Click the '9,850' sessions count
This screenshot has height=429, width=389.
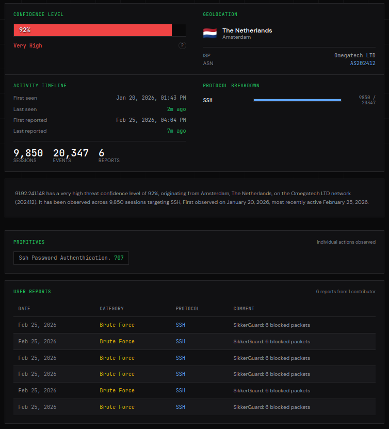tap(28, 153)
